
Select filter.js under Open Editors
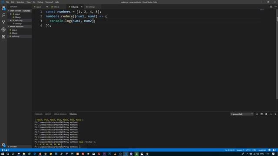[20, 17]
